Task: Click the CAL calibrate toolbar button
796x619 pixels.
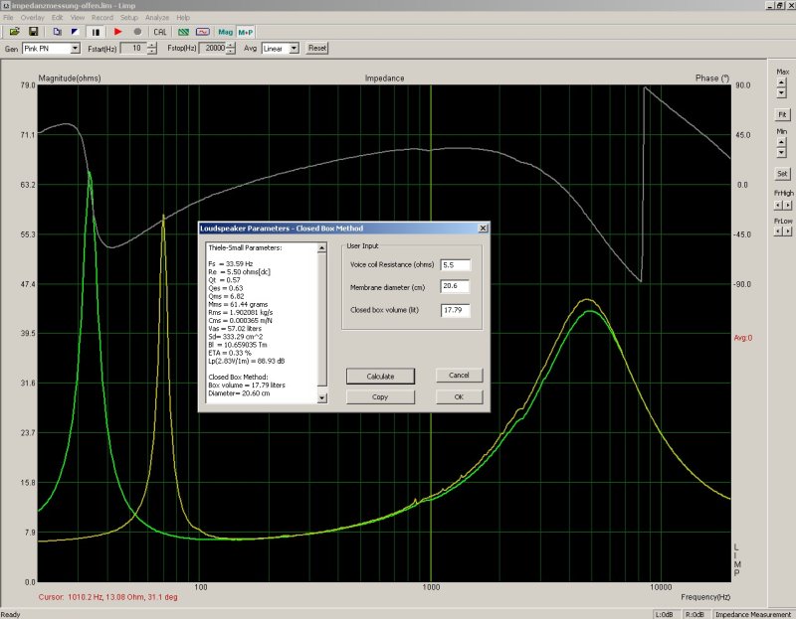Action: pos(160,32)
